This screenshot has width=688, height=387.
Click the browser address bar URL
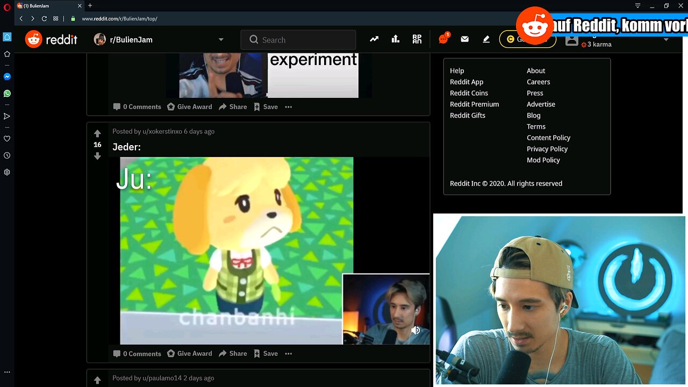point(119,18)
